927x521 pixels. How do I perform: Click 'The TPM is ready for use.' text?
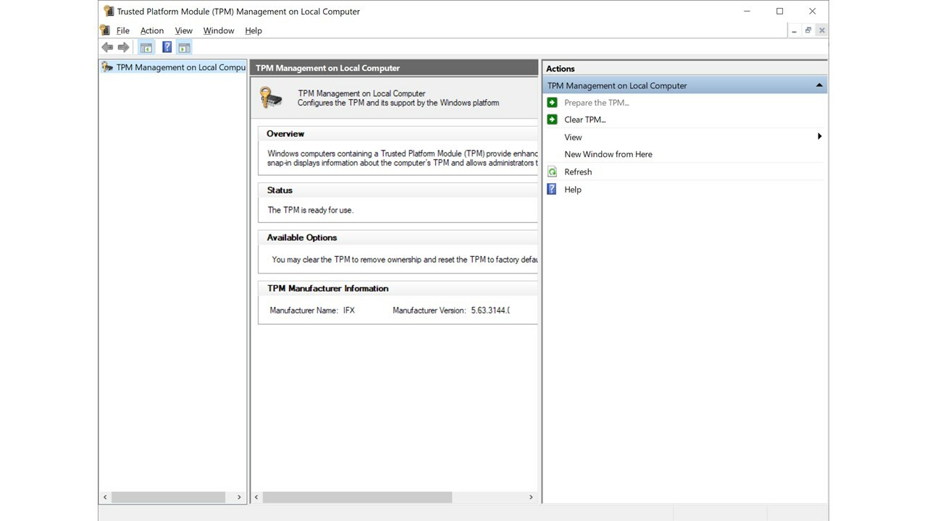311,210
